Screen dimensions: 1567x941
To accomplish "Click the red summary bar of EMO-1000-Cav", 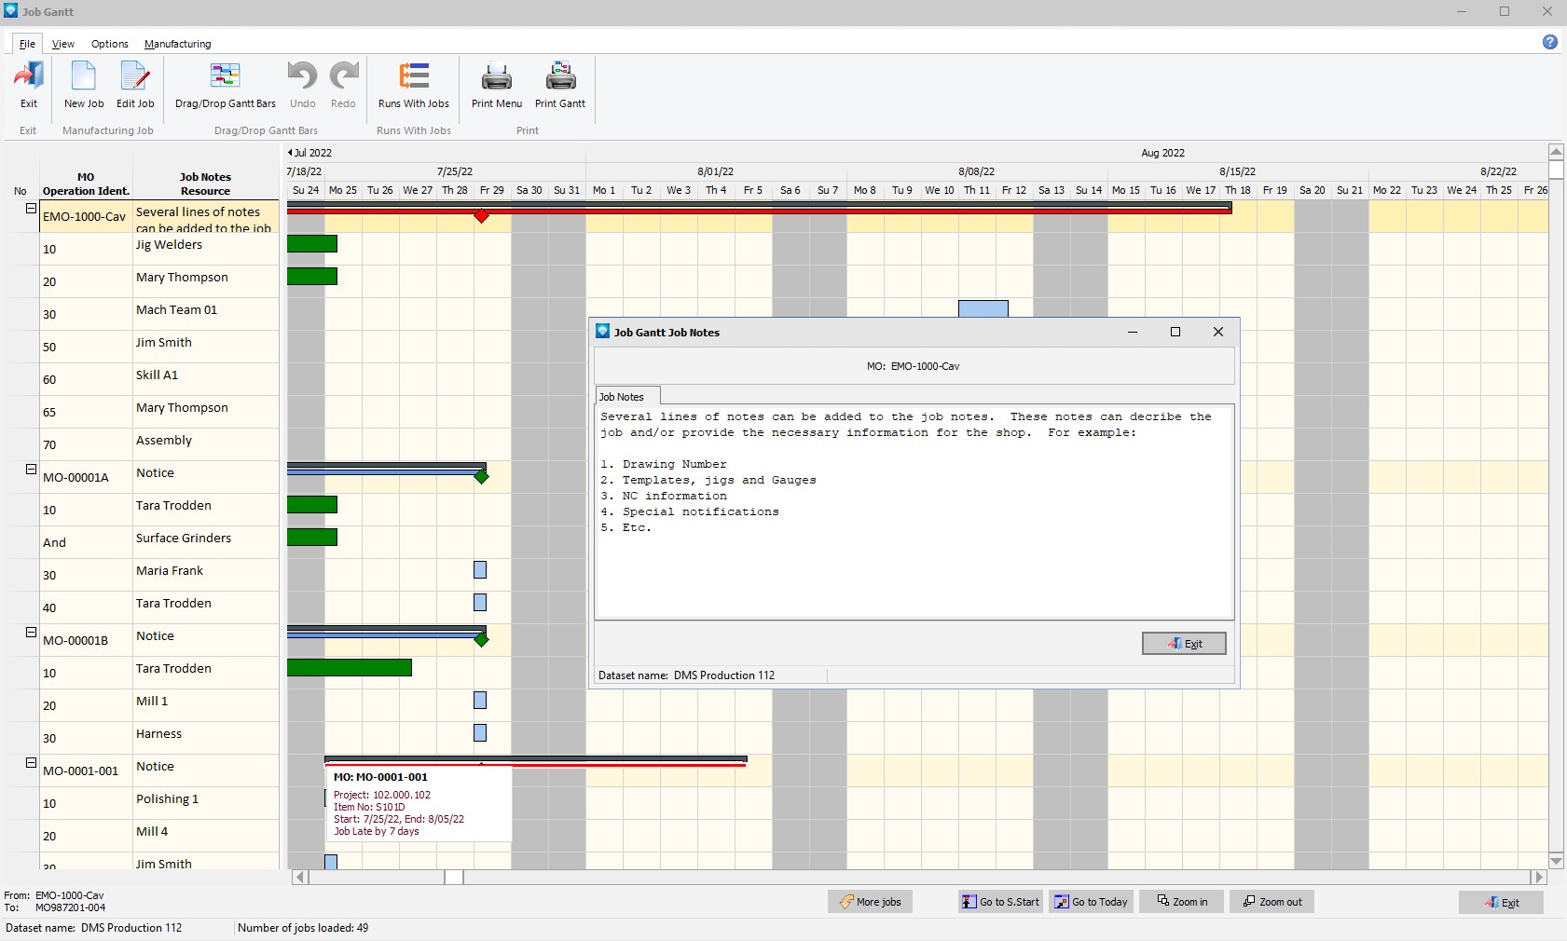I will [x=760, y=211].
